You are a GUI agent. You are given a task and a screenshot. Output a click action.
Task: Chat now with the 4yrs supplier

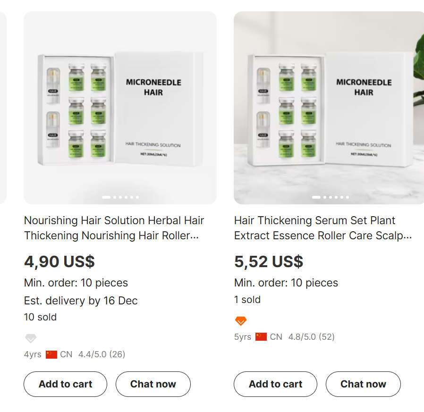pyautogui.click(x=153, y=384)
